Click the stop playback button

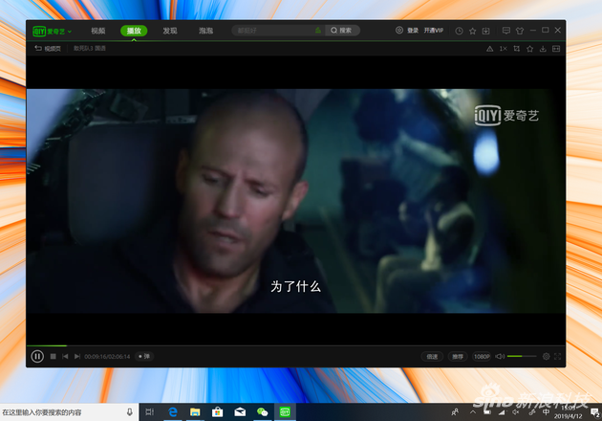pyautogui.click(x=54, y=356)
